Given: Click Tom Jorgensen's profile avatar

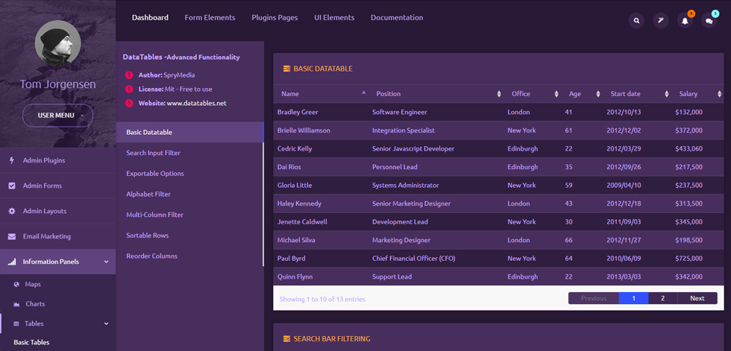Looking at the screenshot, I should tap(58, 43).
